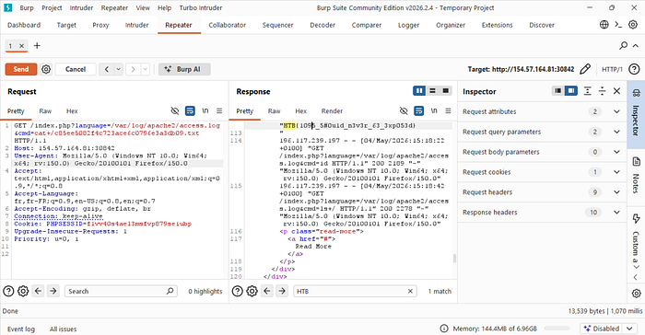Select top-bottom response layout
Viewport: 645px width, 335px height.
coord(432,91)
